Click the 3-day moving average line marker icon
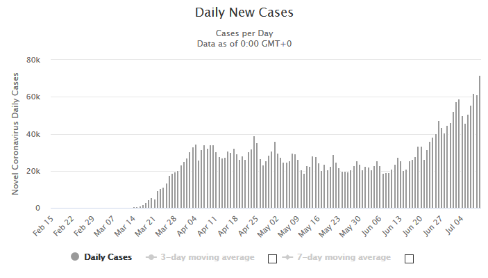 pyautogui.click(x=151, y=257)
